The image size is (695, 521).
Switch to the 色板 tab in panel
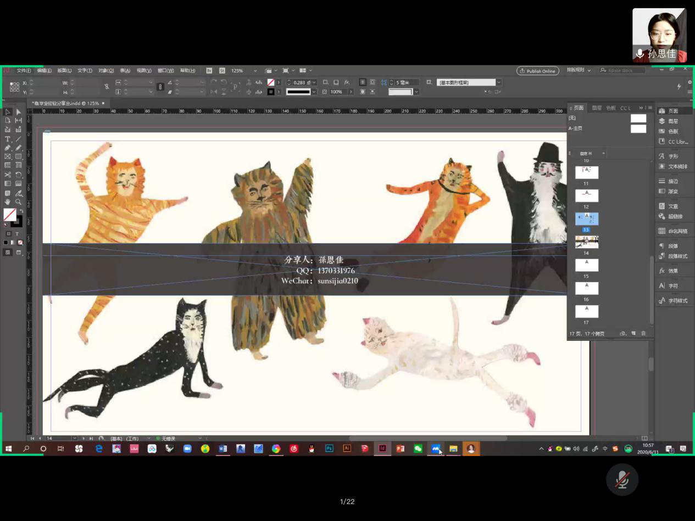click(x=611, y=108)
